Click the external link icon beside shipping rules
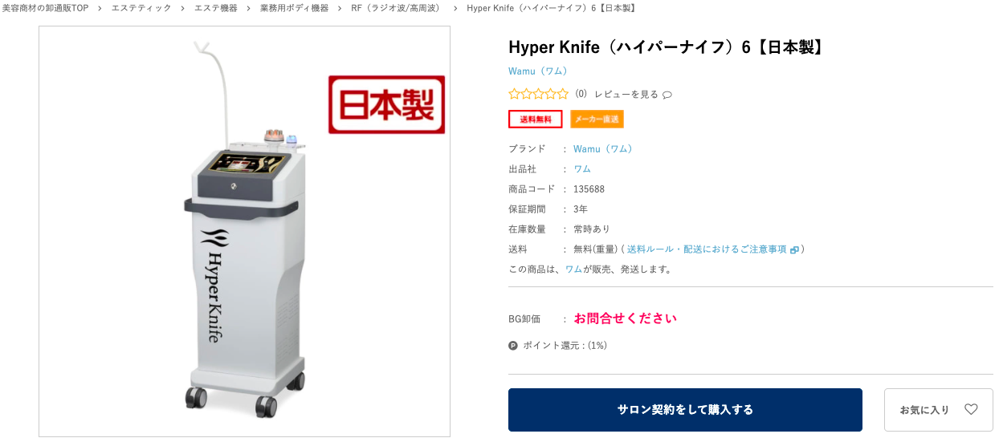This screenshot has height=442, width=999. click(x=794, y=249)
